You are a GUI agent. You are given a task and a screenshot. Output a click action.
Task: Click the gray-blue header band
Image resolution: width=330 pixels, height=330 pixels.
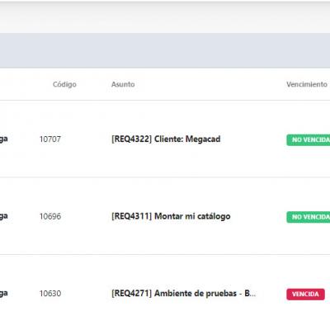[165, 50]
